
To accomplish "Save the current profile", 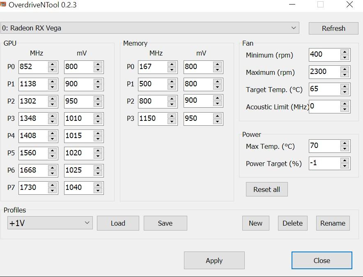I will pos(165,223).
